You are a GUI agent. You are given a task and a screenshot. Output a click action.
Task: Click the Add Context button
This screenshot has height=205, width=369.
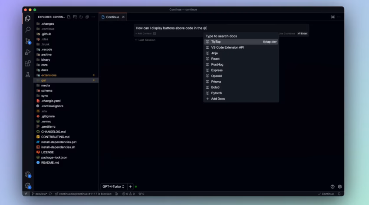tap(144, 33)
